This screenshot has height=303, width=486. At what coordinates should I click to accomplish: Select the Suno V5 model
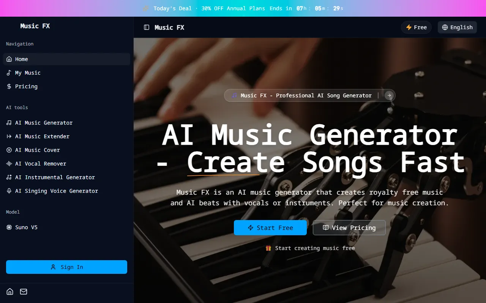click(x=66, y=227)
